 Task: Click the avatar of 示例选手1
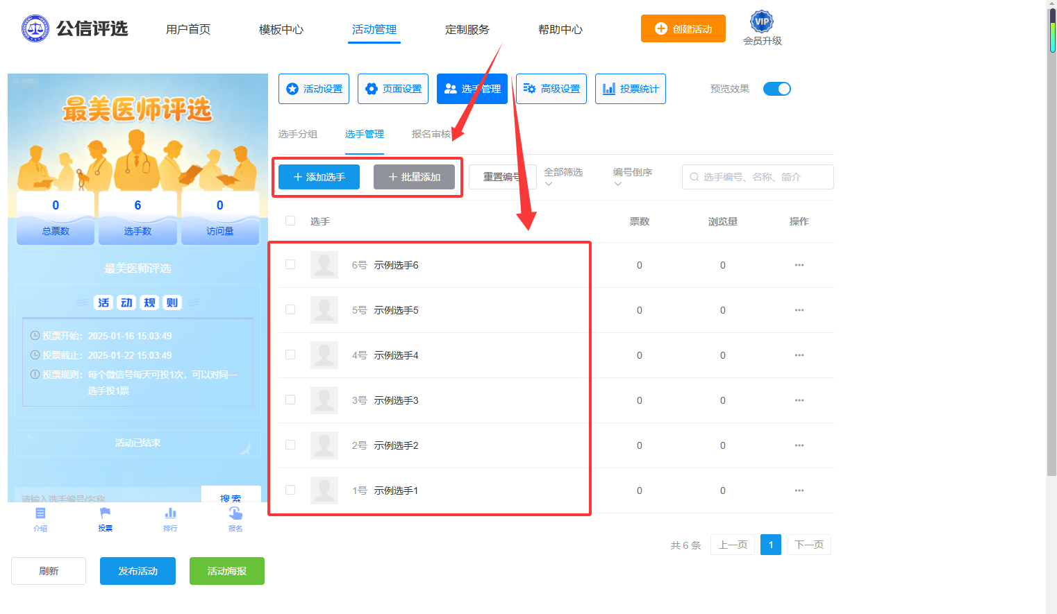click(324, 491)
